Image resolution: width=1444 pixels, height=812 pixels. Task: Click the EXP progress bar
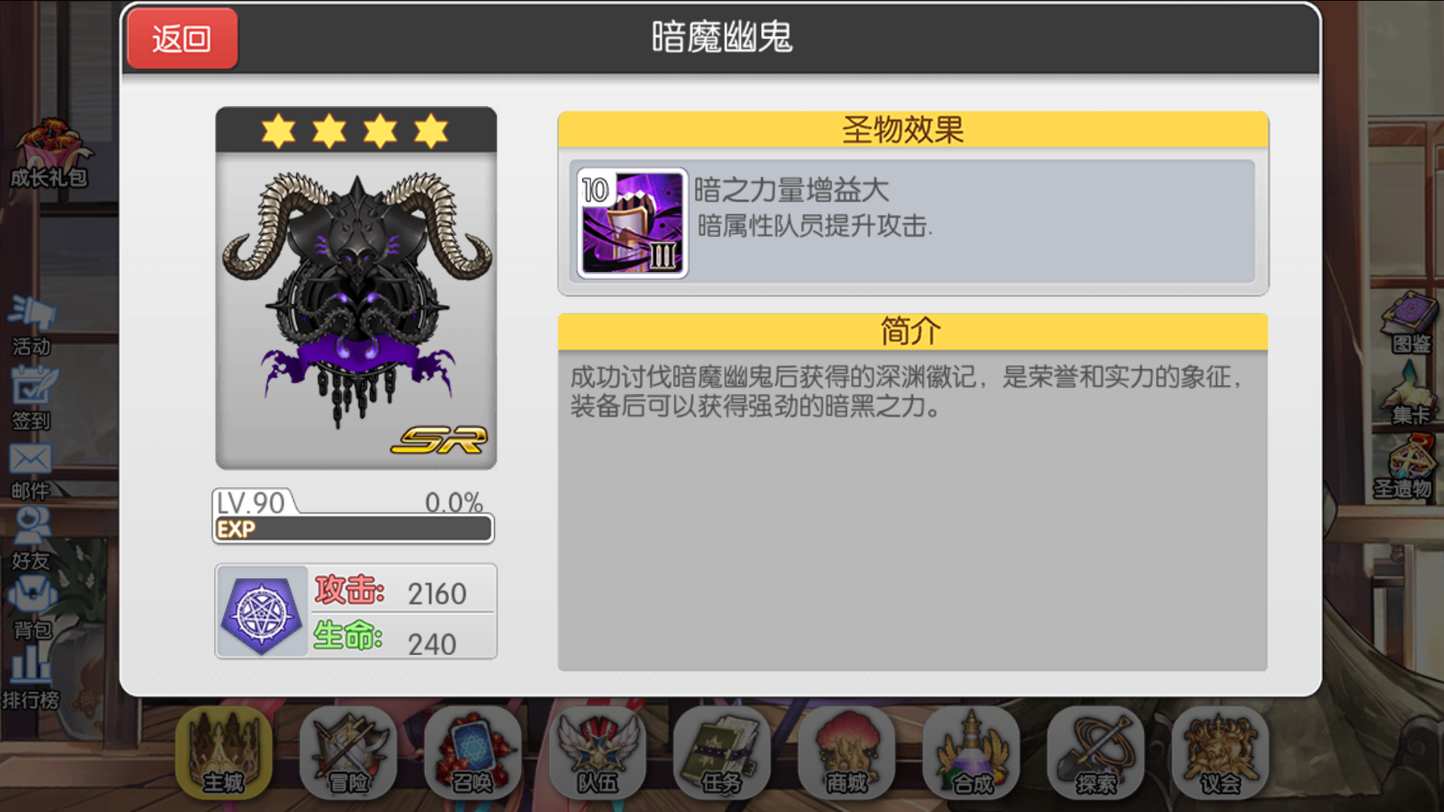click(x=353, y=529)
